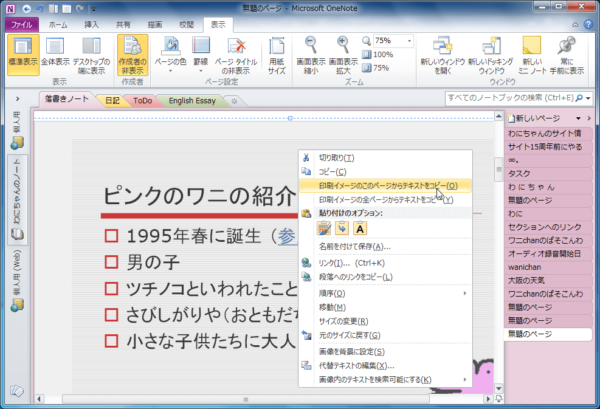The image size is (600, 409).
Task: Paste with merge formatting icon
Action: pyautogui.click(x=342, y=229)
